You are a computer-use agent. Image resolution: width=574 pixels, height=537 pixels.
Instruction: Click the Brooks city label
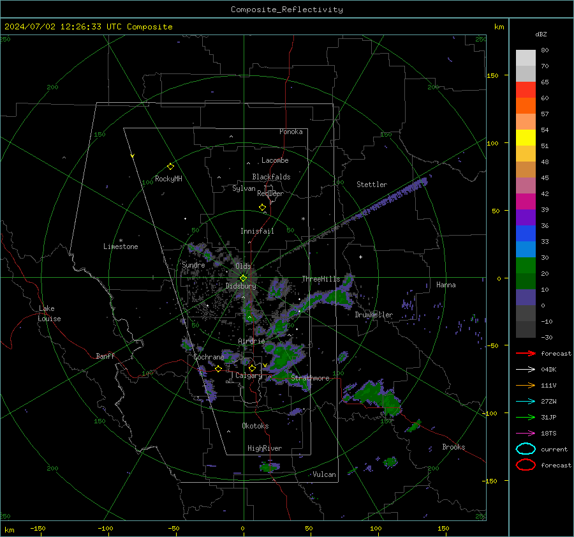[x=453, y=447]
